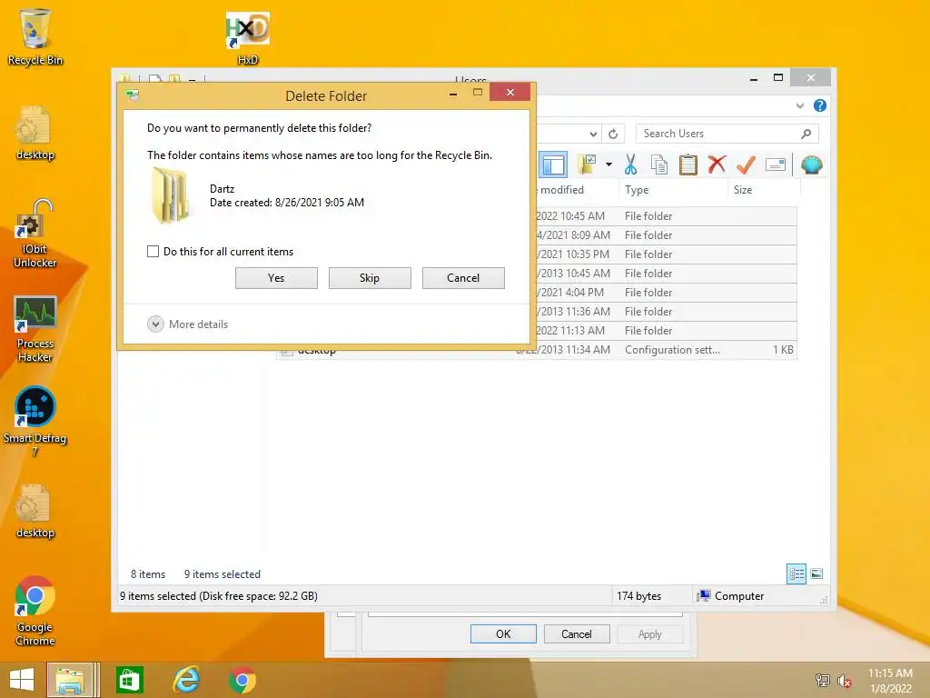
Task: Click the Refresh button beside address bar
Action: pos(613,135)
